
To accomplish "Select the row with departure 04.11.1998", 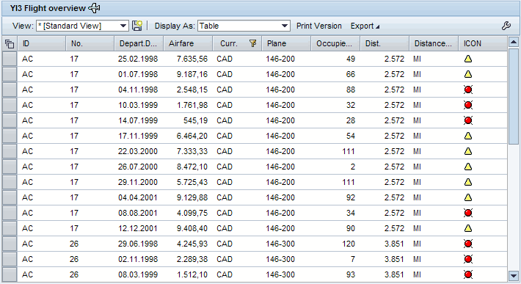I will [10, 90].
